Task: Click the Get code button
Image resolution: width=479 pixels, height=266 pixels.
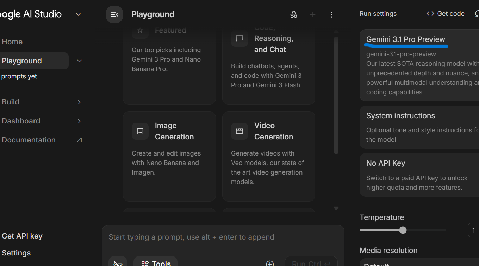Action: (x=446, y=14)
